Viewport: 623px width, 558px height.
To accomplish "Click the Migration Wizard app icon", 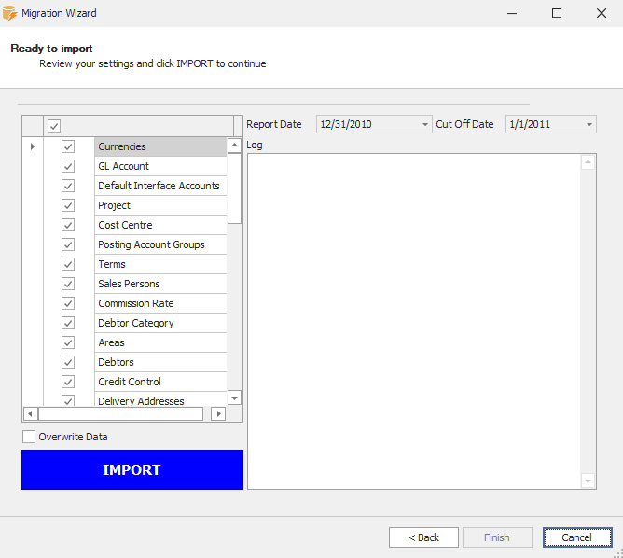I will point(9,13).
